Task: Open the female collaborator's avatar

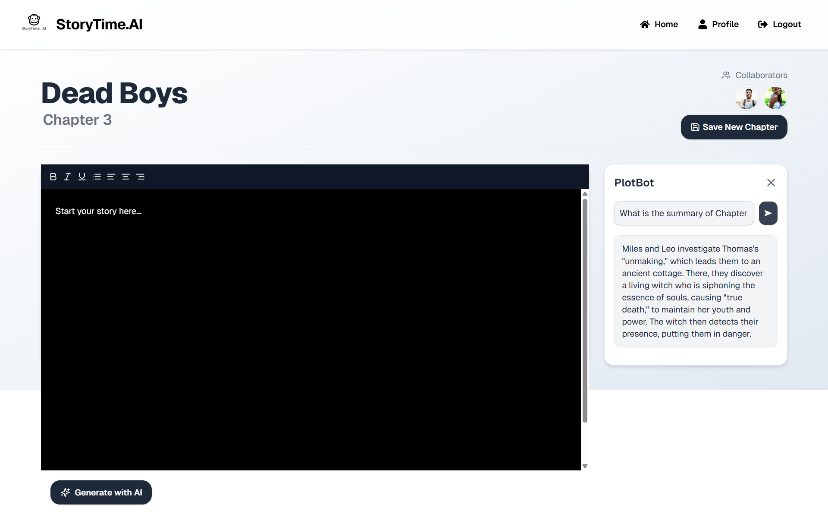Action: (775, 98)
